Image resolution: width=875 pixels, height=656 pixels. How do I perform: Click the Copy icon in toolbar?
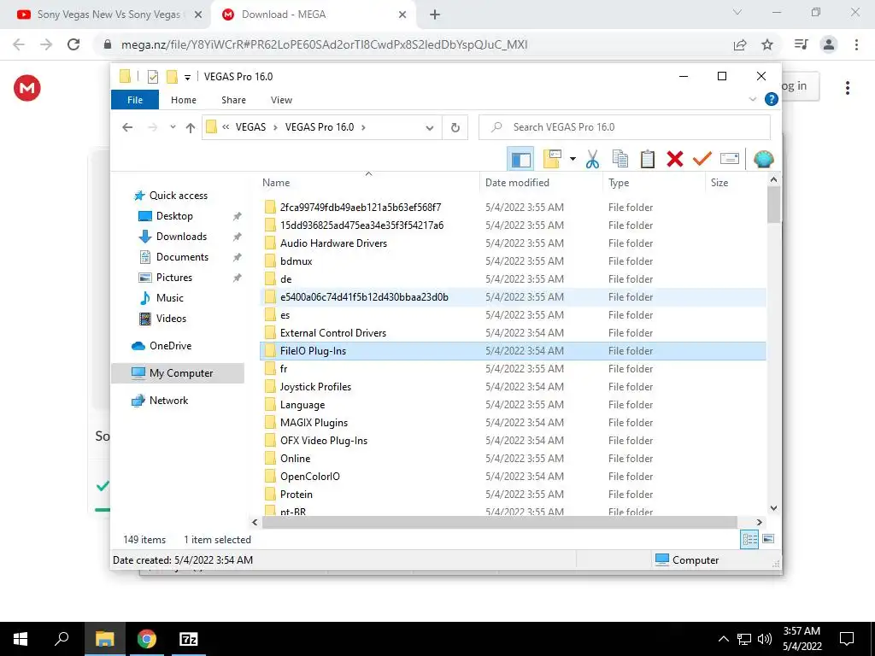pyautogui.click(x=620, y=159)
